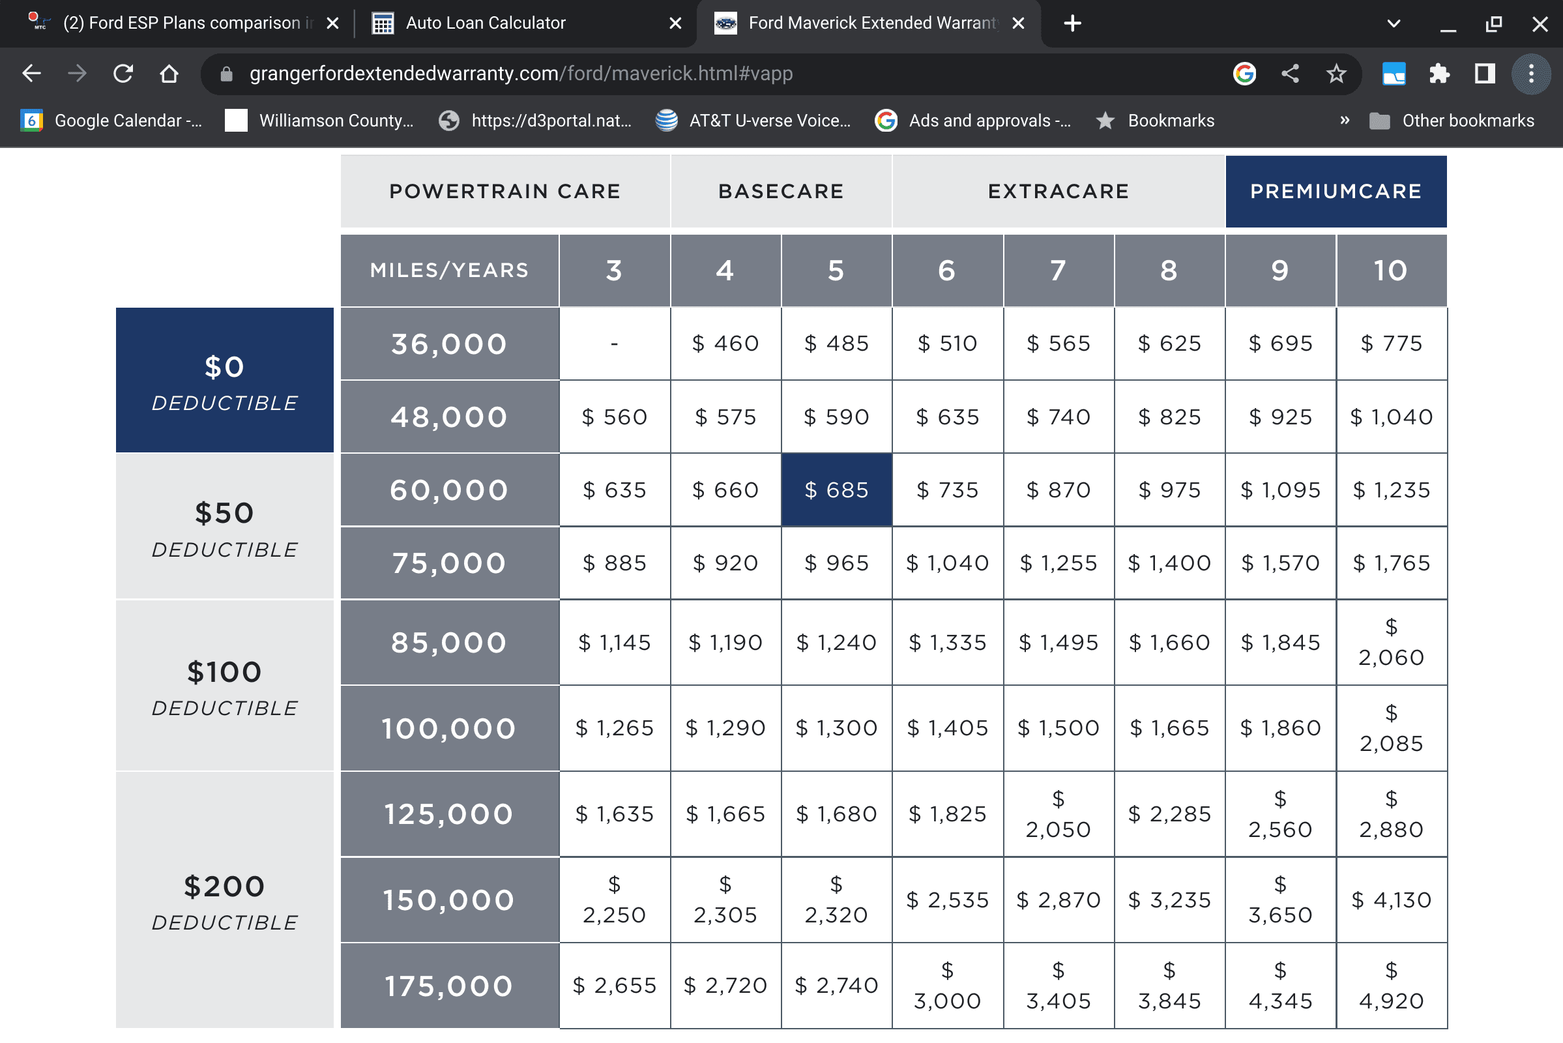Open the Google Calendar bookmark
This screenshot has height=1043, width=1563.
[111, 121]
